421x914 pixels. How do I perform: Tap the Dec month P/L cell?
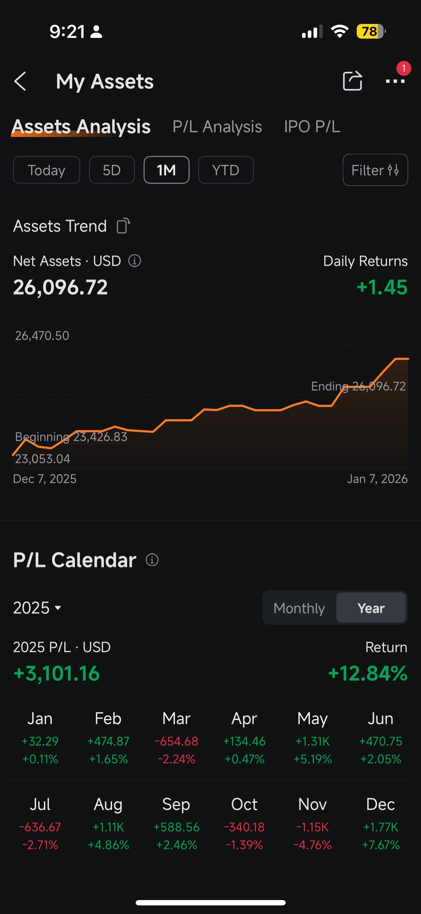point(381,824)
